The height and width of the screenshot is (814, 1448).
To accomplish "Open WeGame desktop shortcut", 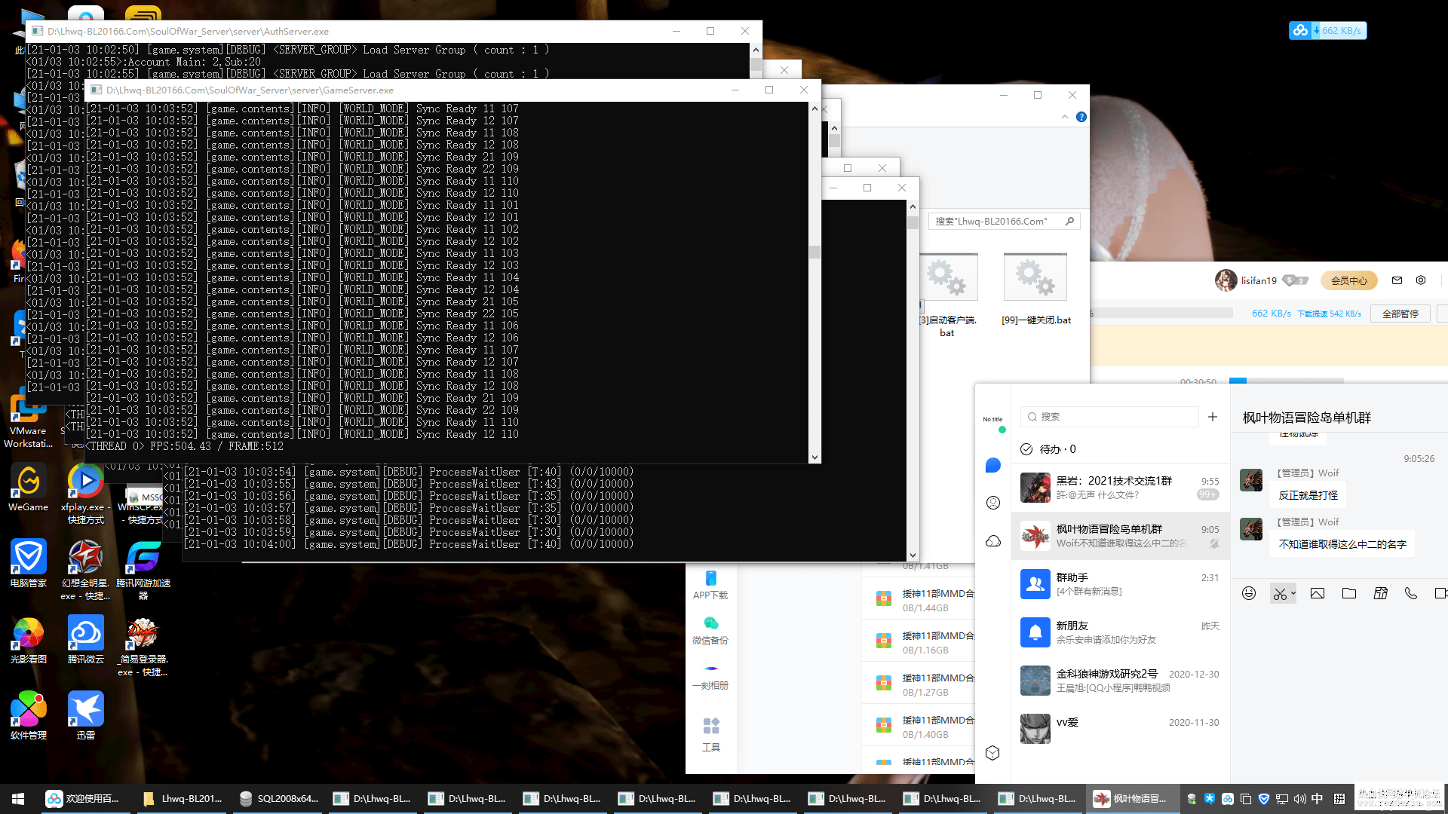I will point(29,487).
